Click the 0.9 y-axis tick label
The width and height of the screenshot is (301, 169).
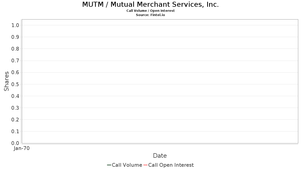pos(15,37)
